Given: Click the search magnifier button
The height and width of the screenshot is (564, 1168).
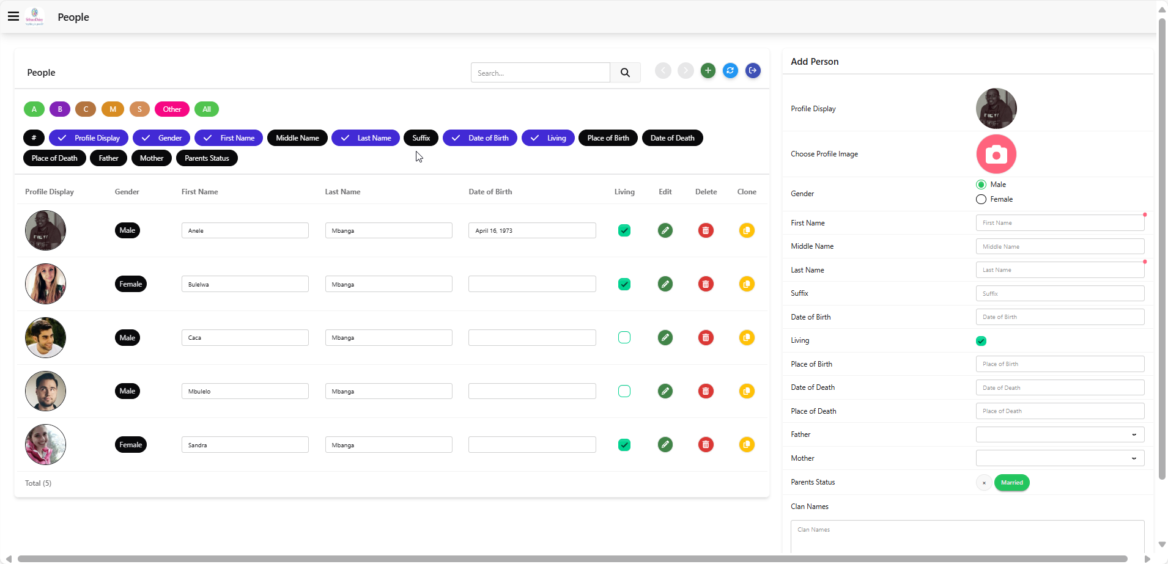Looking at the screenshot, I should point(625,73).
